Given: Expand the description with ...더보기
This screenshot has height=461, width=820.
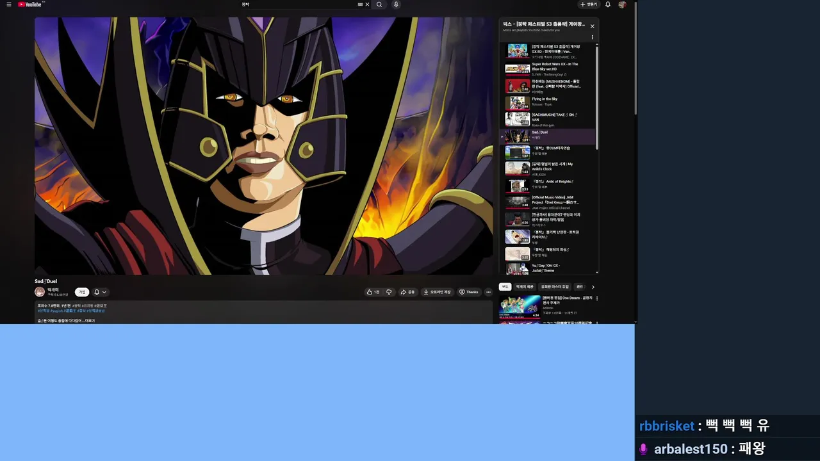Looking at the screenshot, I should point(88,321).
